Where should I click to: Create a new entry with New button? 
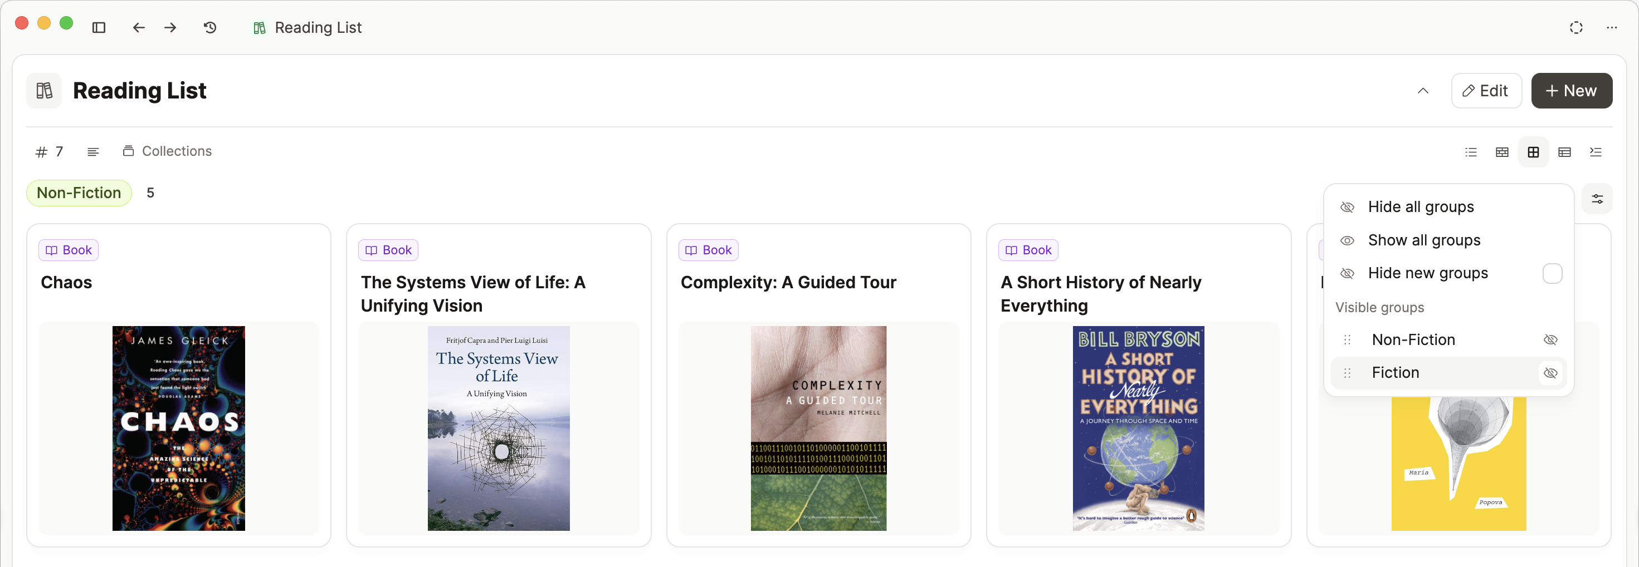pyautogui.click(x=1571, y=91)
